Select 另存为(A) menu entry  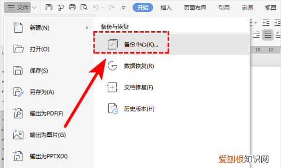point(49,92)
